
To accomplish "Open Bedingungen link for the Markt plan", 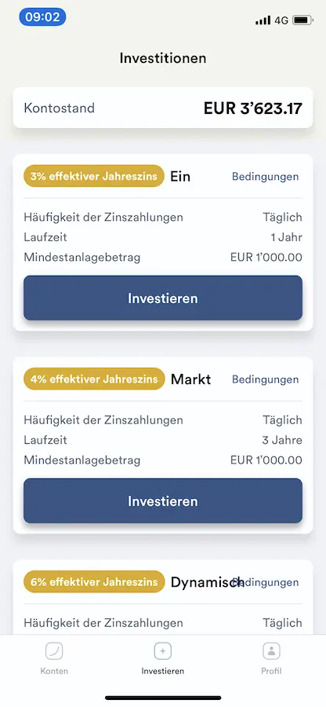I will 266,379.
